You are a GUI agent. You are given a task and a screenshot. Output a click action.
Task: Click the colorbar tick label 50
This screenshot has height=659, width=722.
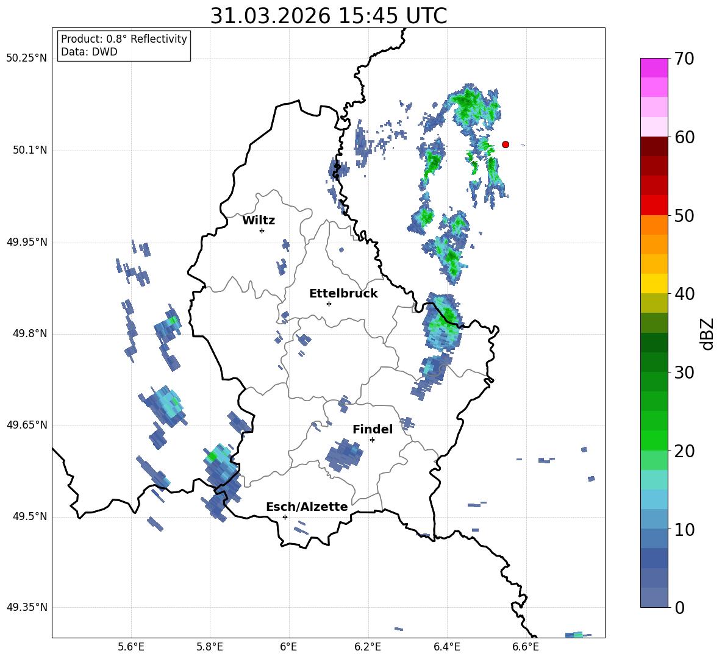click(x=684, y=216)
